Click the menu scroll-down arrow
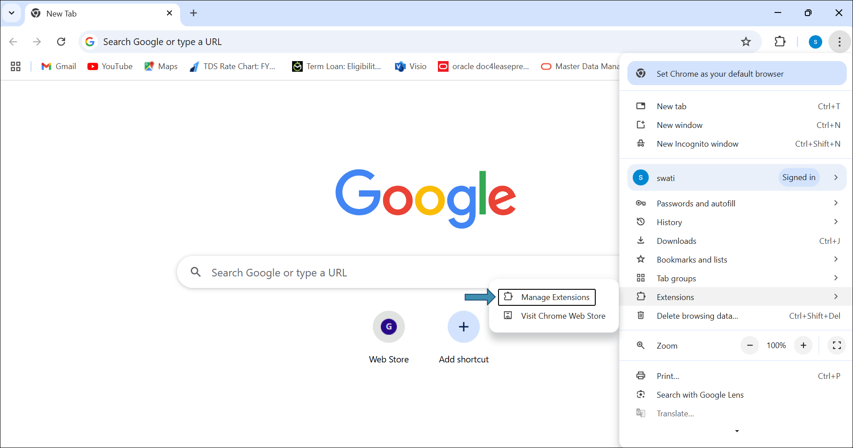Viewport: 853px width, 448px height. [737, 431]
